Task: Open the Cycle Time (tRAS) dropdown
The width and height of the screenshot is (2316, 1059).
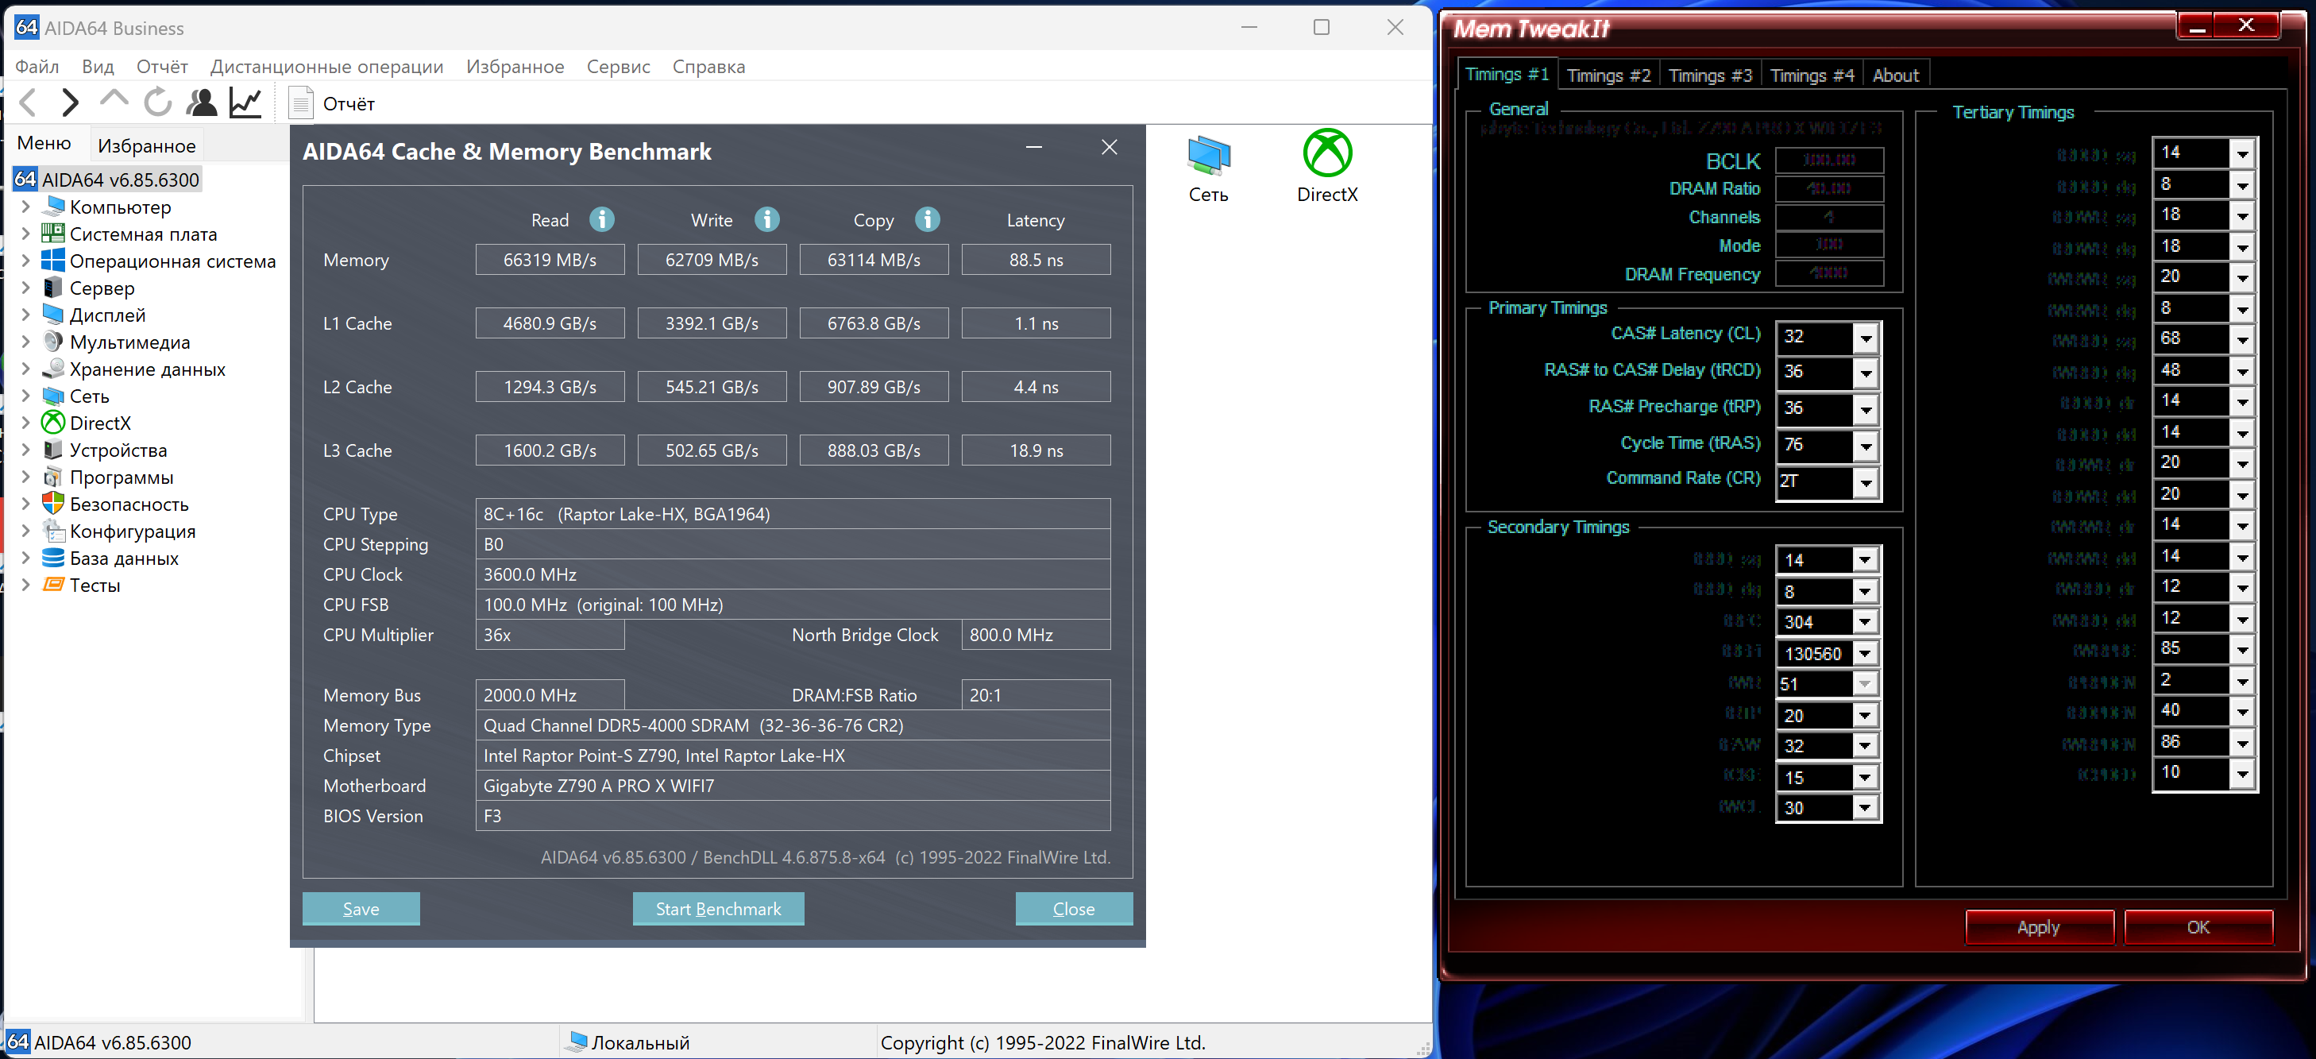Action: (1866, 445)
